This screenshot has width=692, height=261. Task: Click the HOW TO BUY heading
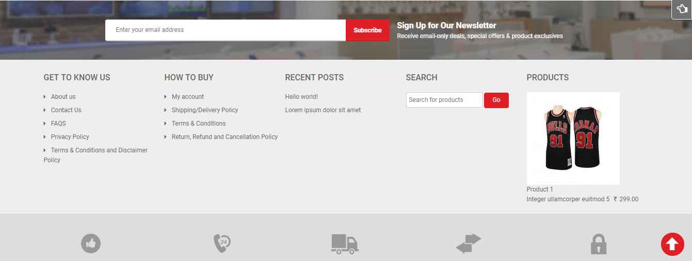point(189,77)
